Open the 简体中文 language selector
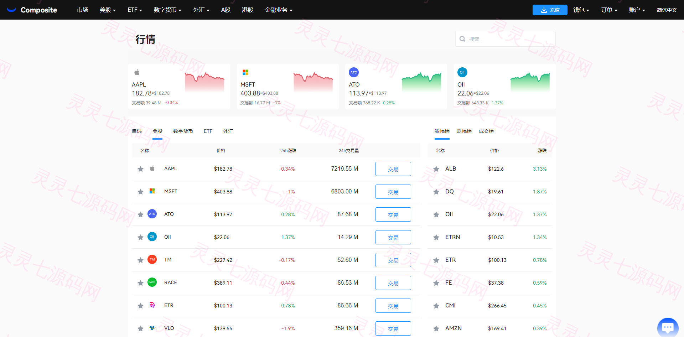The width and height of the screenshot is (684, 337). pyautogui.click(x=667, y=10)
